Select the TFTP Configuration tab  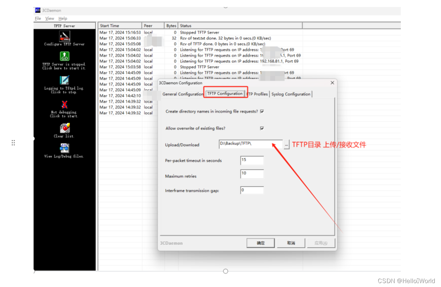pyautogui.click(x=225, y=94)
